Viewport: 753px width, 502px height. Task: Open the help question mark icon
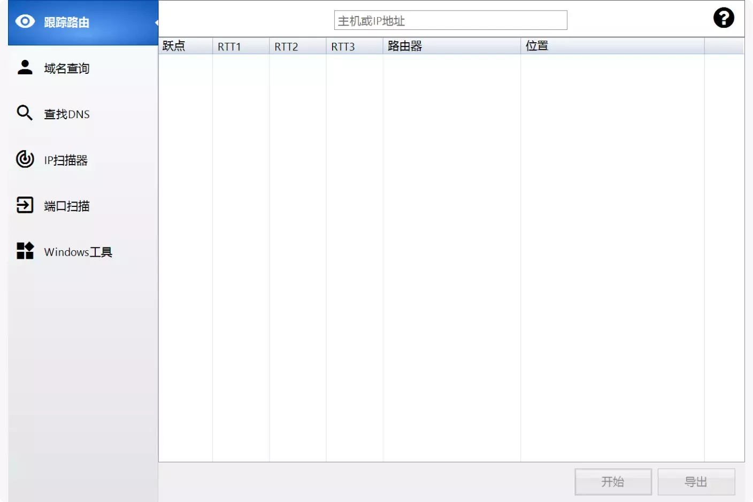(x=724, y=18)
